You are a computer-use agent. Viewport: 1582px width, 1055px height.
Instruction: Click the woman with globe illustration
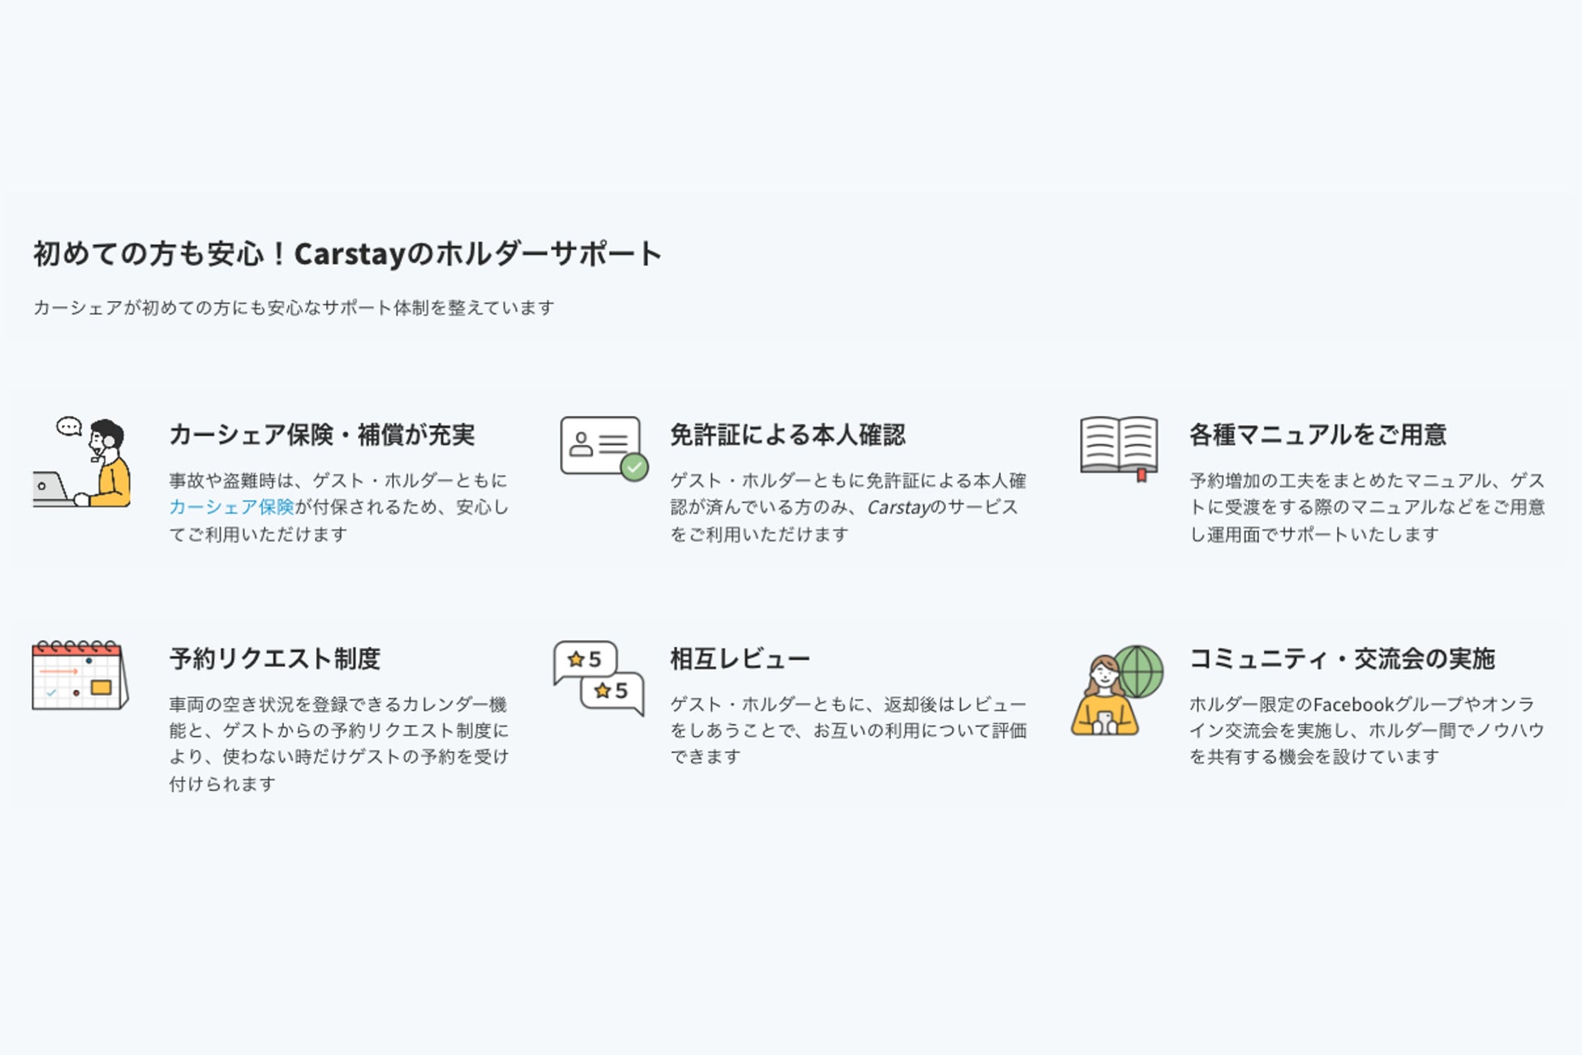click(1105, 698)
